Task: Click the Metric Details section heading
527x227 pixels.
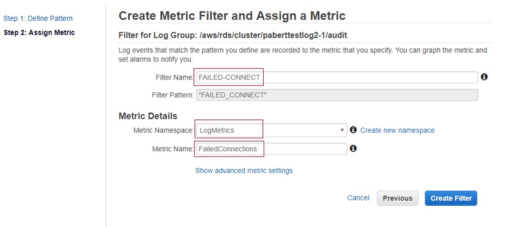Action: 148,116
